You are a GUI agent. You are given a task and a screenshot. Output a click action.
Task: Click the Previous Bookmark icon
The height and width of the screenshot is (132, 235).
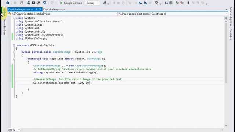coord(193,3)
